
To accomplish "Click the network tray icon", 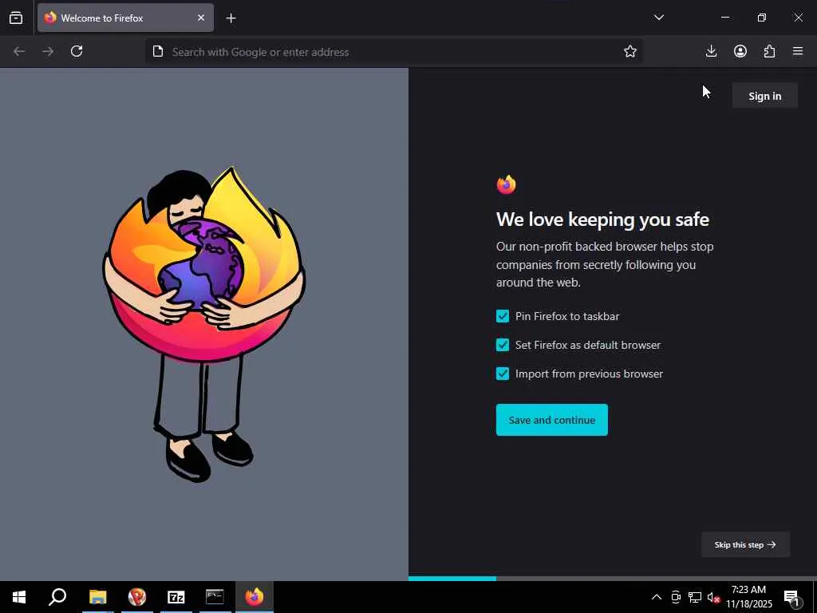I will [695, 597].
